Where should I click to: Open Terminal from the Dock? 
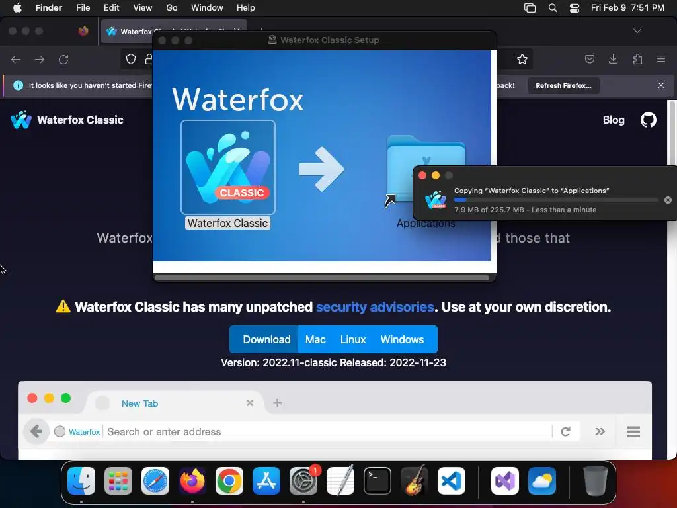[378, 481]
